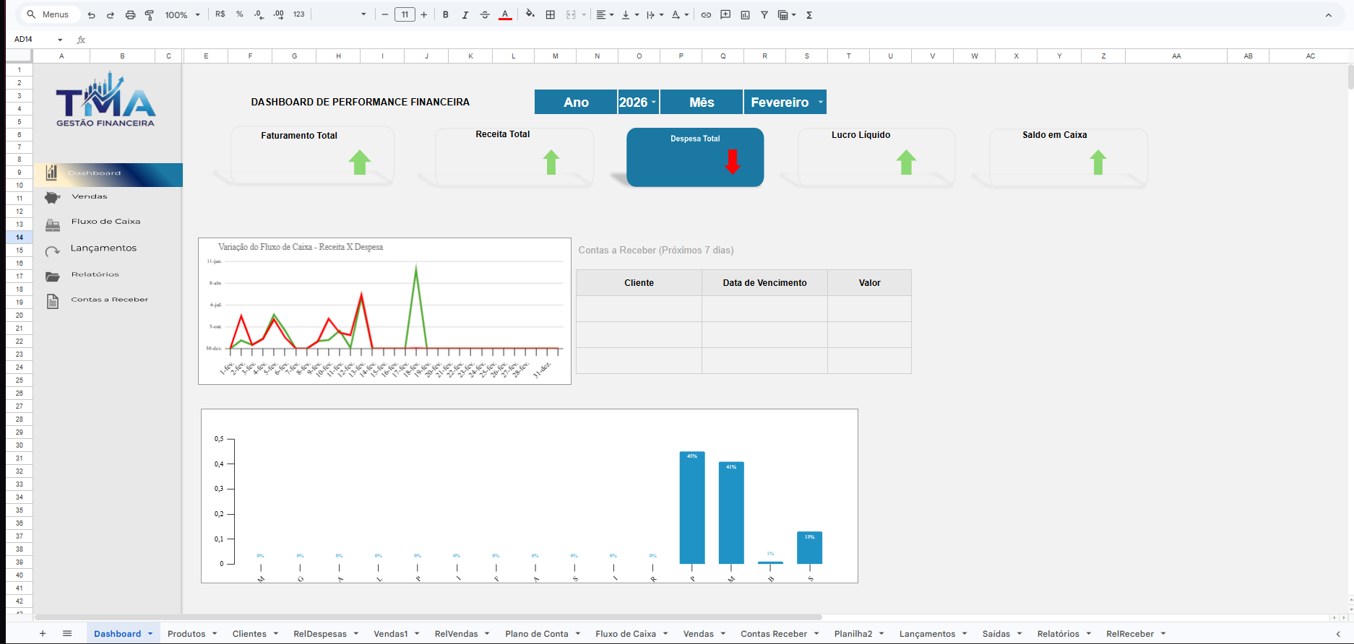This screenshot has height=644, width=1354.
Task: Print the spreadsheet using the printer icon
Action: click(130, 14)
